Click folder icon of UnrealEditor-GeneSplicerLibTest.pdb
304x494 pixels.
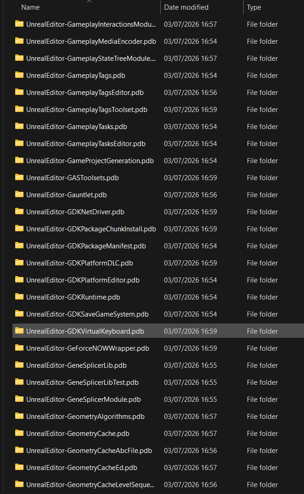point(19,381)
